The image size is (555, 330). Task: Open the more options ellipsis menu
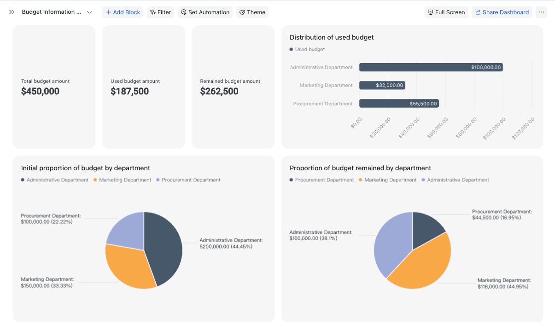point(541,12)
